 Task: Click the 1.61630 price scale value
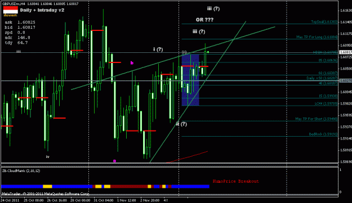pyautogui.click(x=346, y=10)
